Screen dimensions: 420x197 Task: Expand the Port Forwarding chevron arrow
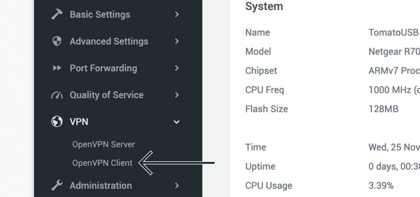coord(176,68)
